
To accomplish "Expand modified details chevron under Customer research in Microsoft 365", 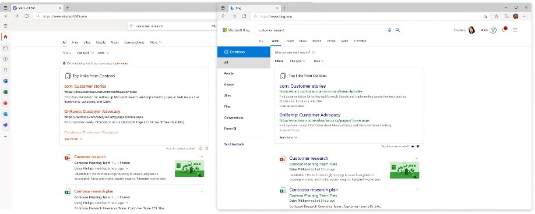I will click(x=127, y=168).
